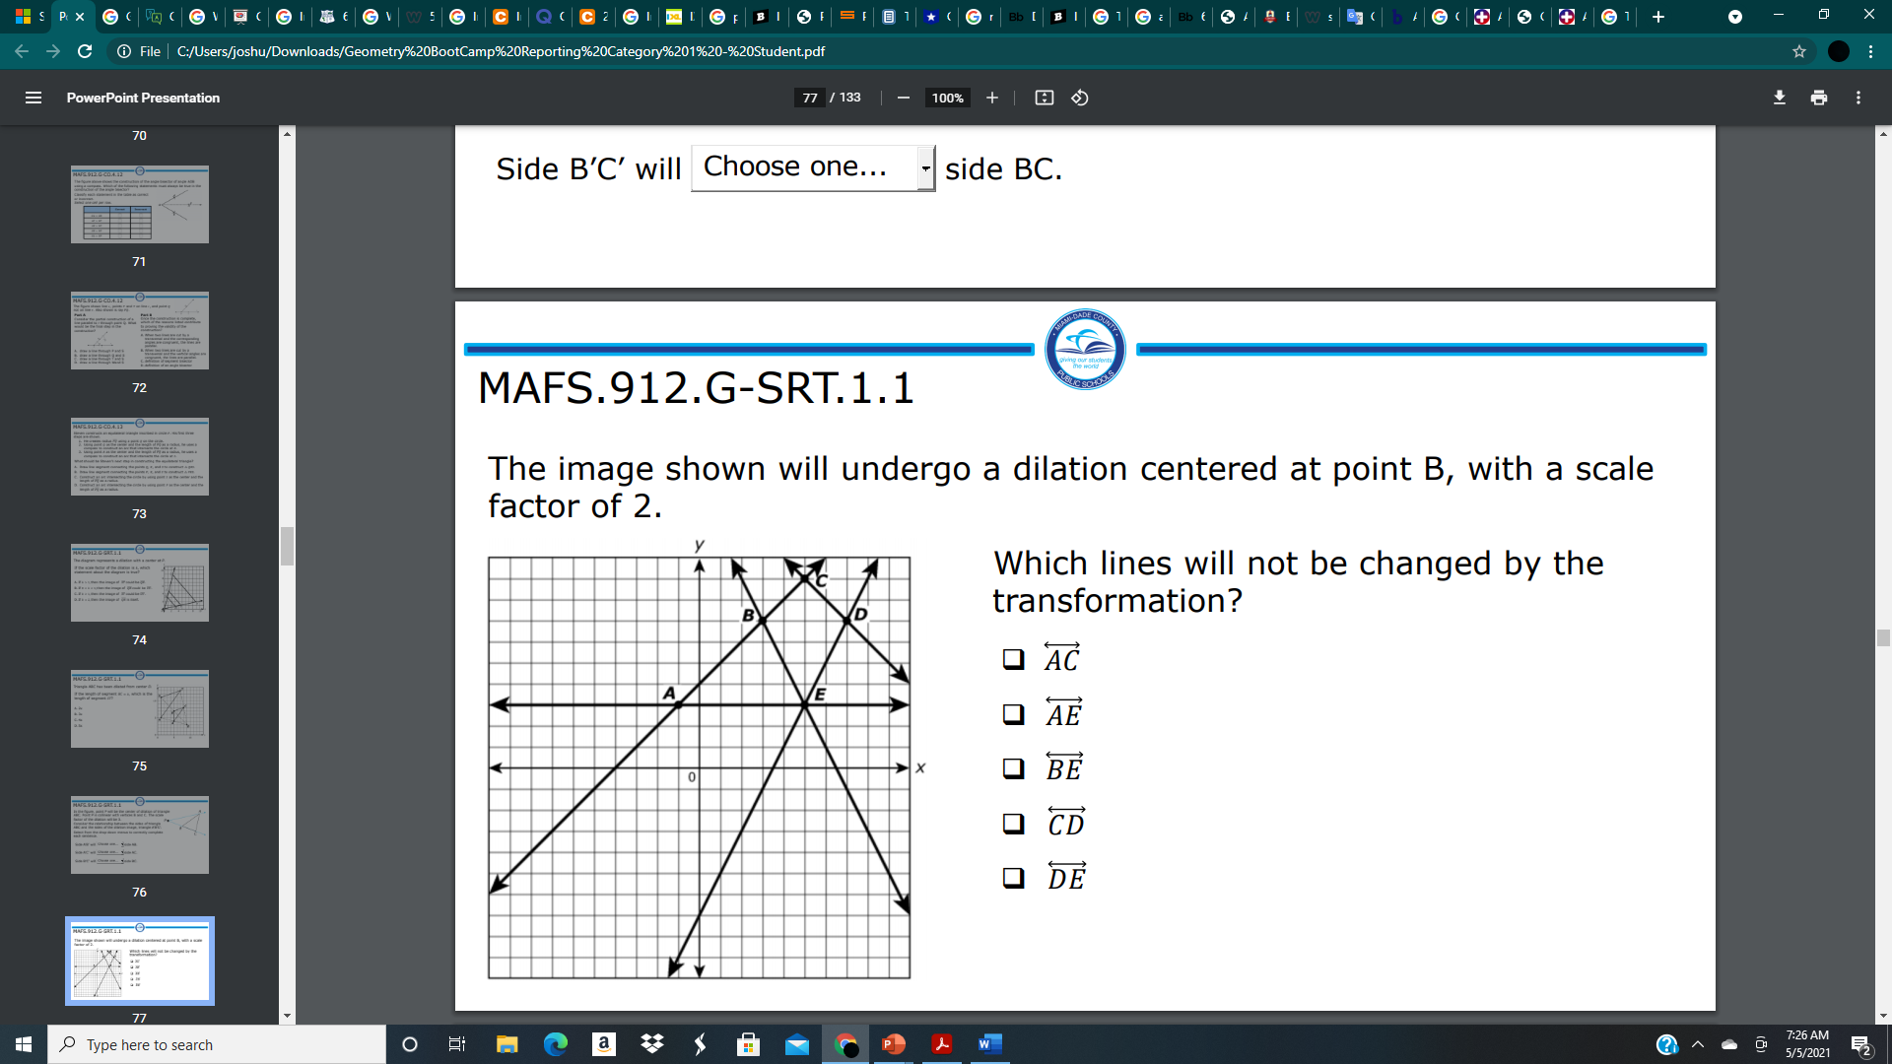Download the PDF file

[1779, 98]
